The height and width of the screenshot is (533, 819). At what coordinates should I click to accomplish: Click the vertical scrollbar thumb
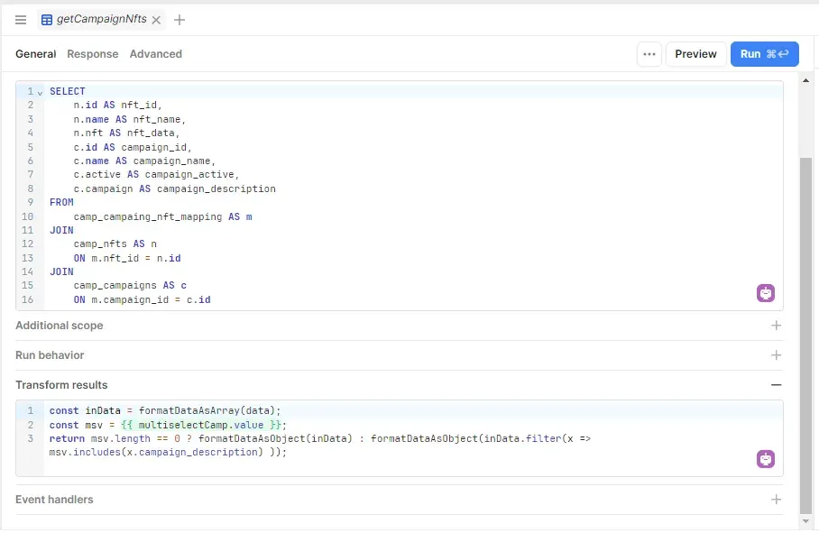(x=806, y=335)
